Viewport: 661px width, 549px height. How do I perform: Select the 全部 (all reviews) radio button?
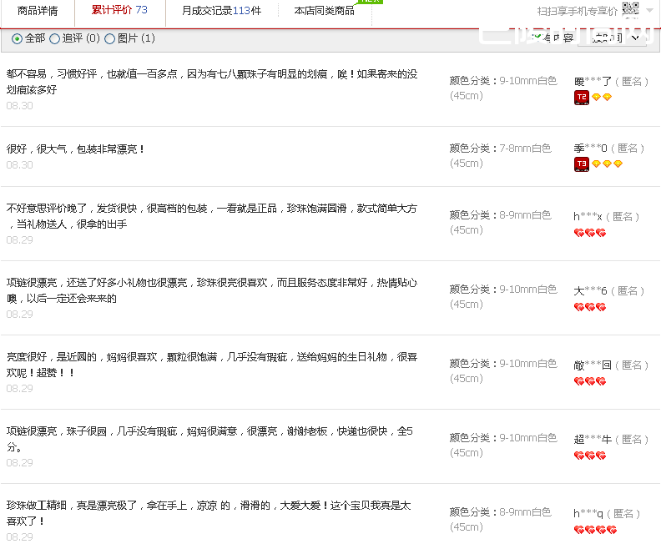[x=18, y=38]
